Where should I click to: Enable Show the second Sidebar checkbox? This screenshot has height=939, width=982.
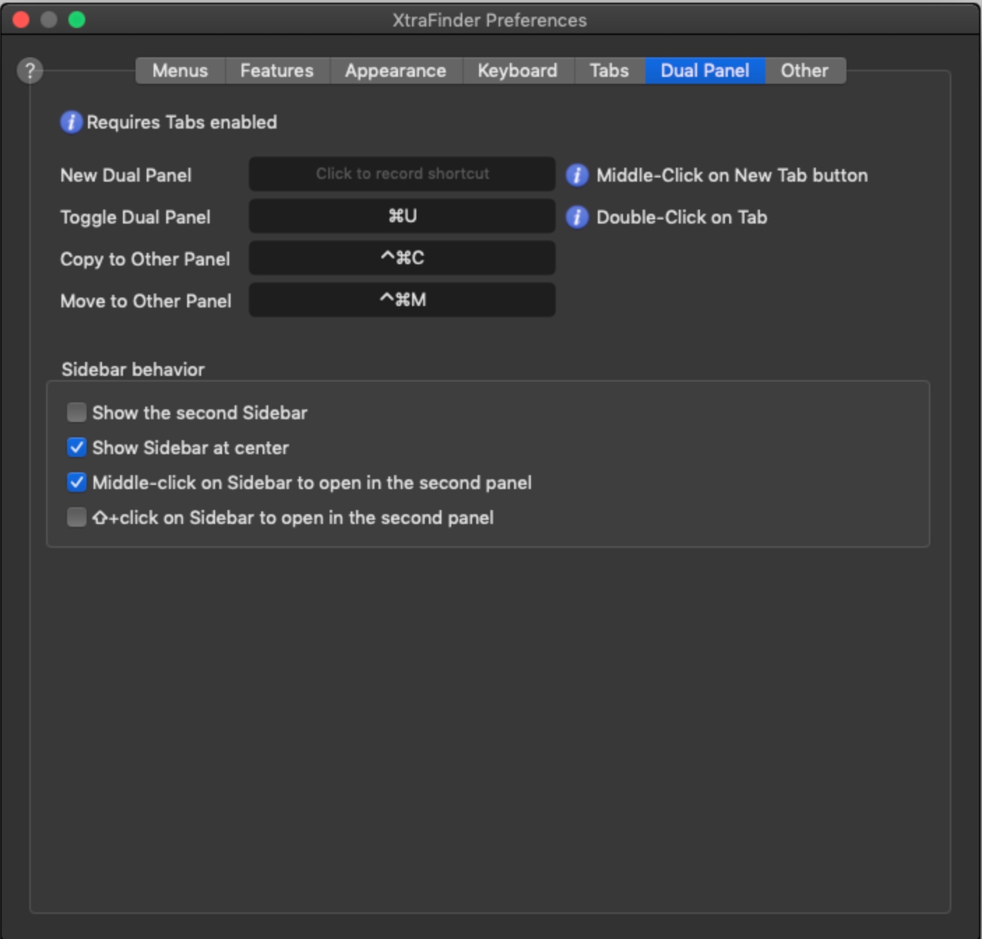(x=77, y=413)
